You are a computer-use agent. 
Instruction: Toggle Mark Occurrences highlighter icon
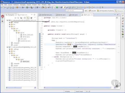click(x=64, y=7)
